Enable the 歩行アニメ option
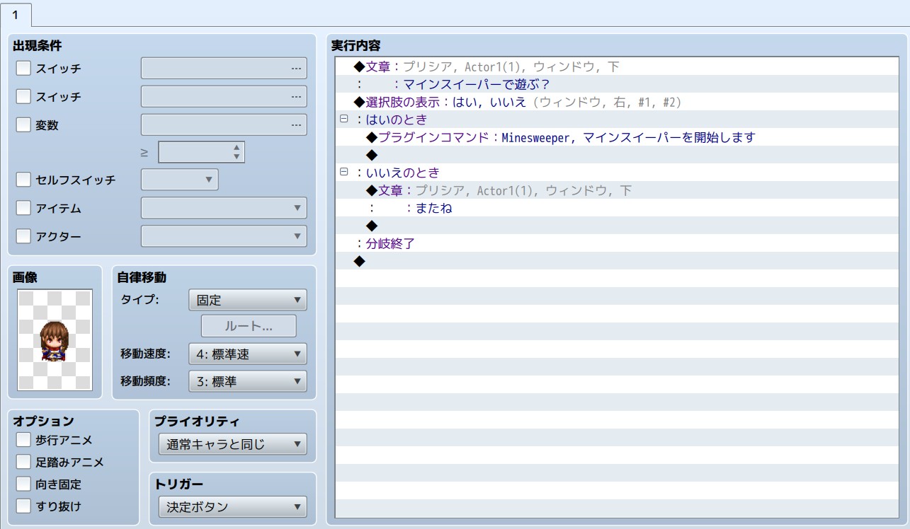This screenshot has width=910, height=529. (23, 440)
